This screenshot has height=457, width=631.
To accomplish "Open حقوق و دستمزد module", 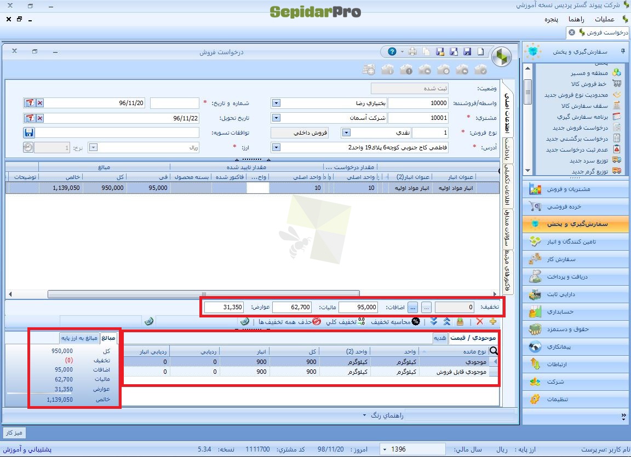I will [576, 329].
